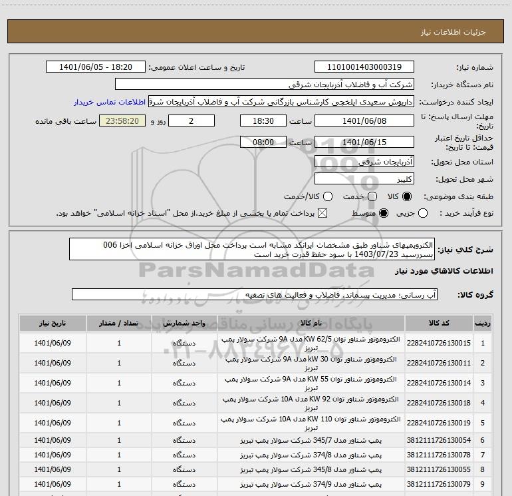Image resolution: width=512 pixels, height=496 pixels.
Task: Toggle the اسناد خزانه اسلامی payment checkbox
Action: (x=322, y=213)
